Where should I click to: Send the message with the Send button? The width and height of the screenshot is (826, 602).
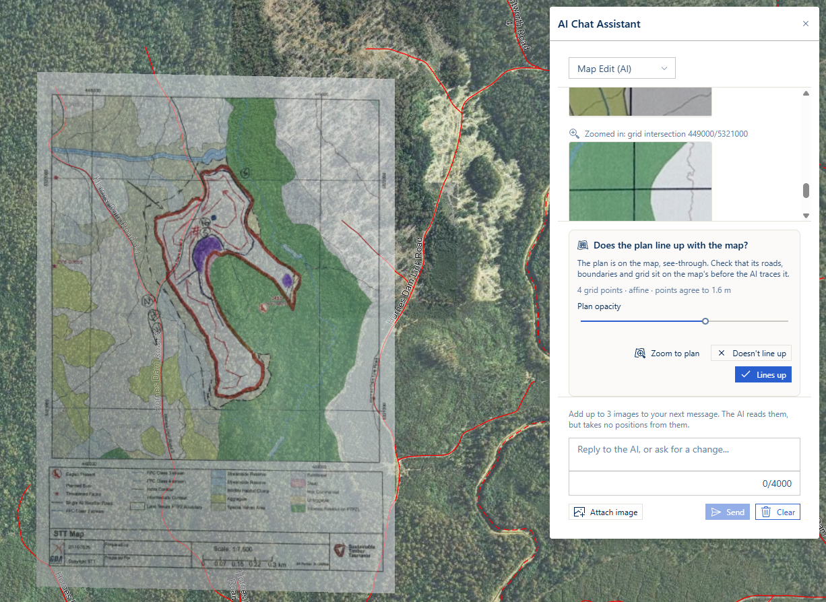(x=728, y=512)
